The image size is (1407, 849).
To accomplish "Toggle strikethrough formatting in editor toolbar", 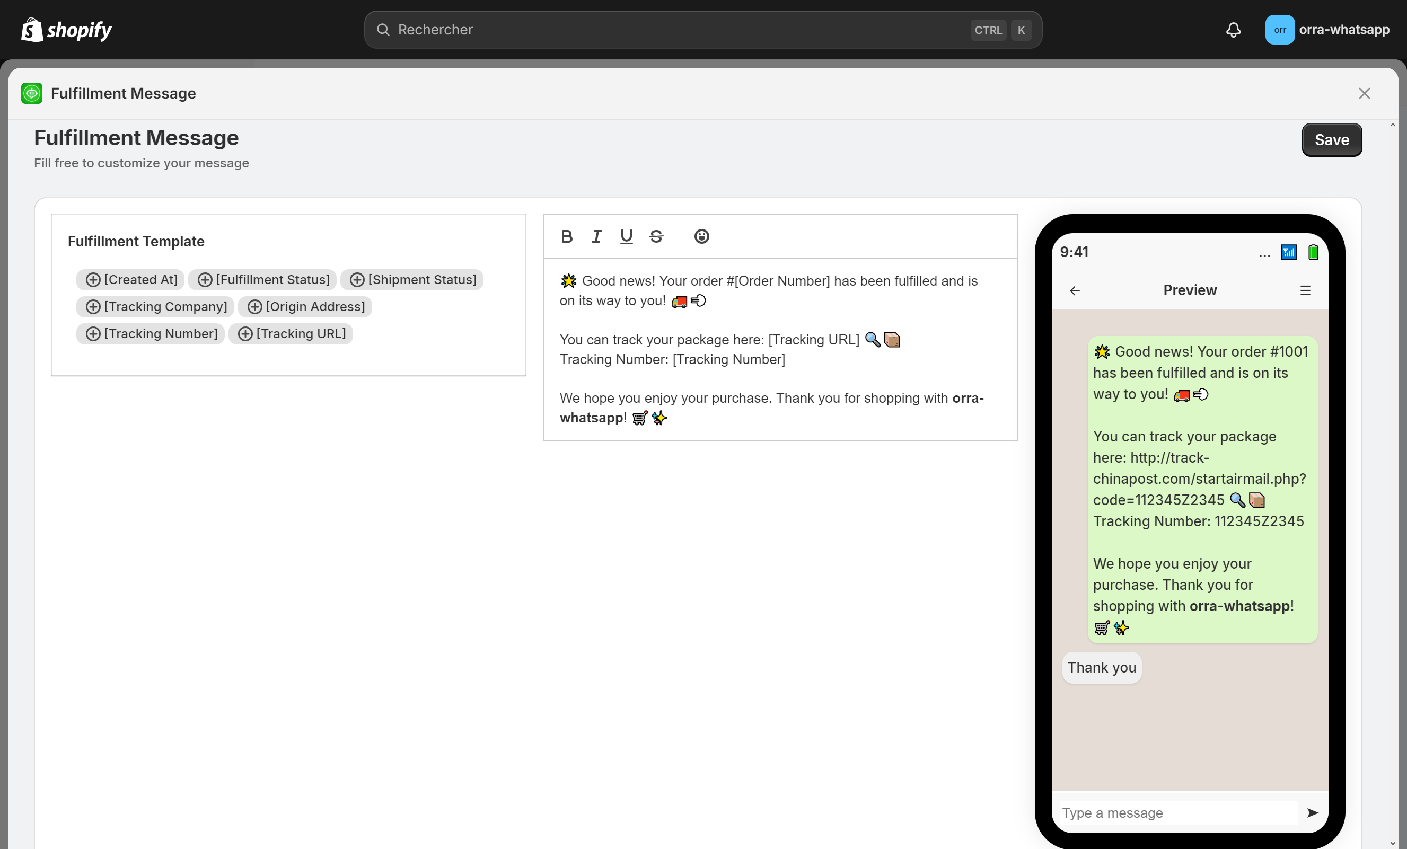I will (656, 236).
